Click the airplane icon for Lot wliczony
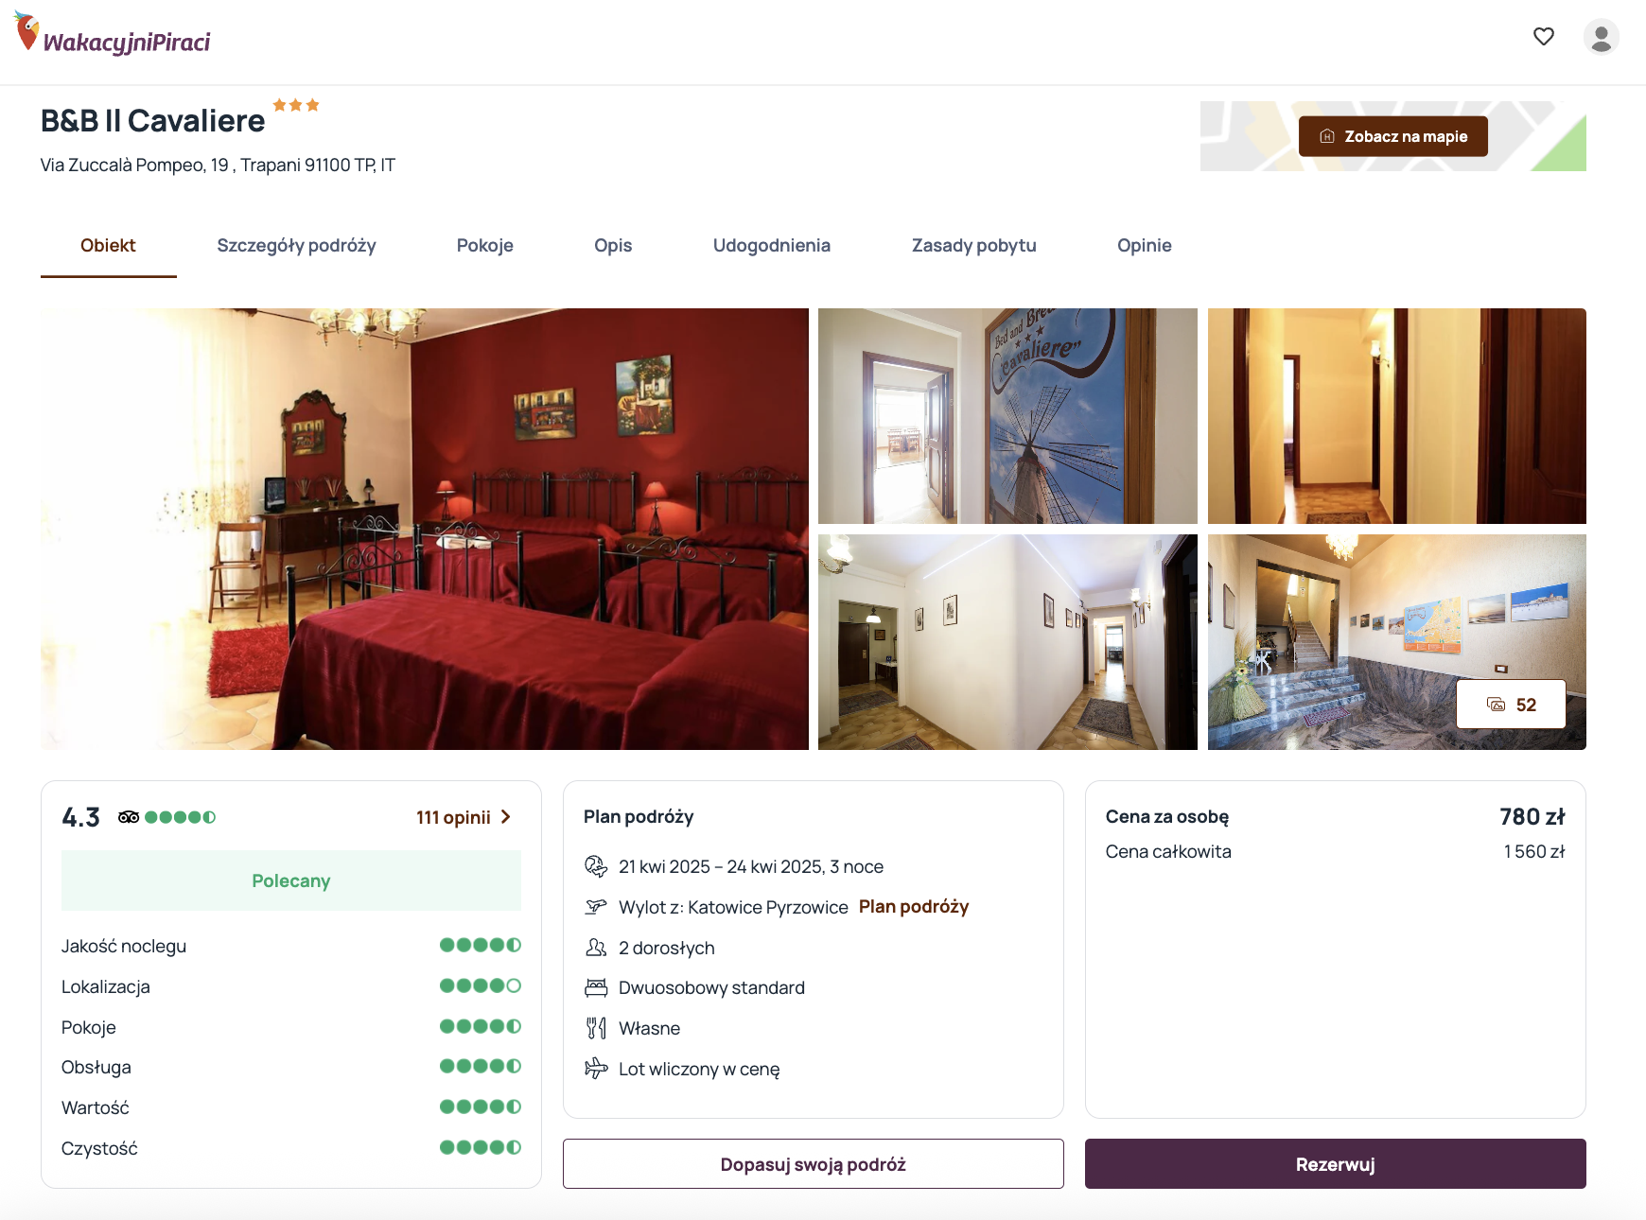This screenshot has height=1220, width=1646. (x=596, y=1069)
